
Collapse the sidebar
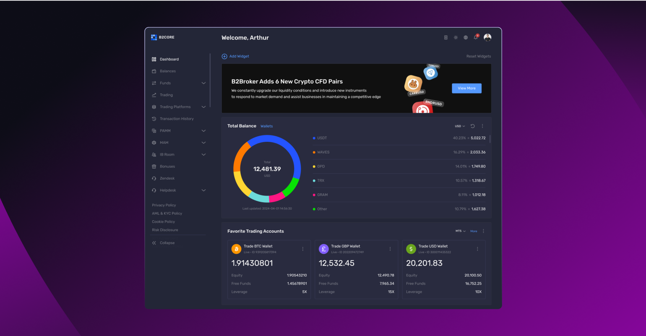(164, 243)
